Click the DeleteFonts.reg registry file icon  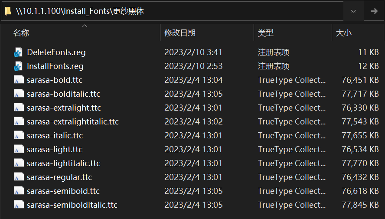18,52
